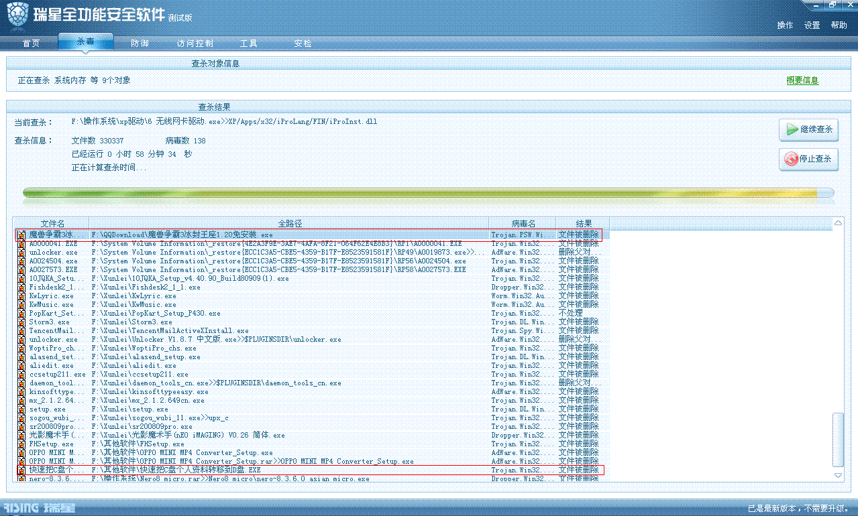Click the daemon_tools_cn.exe path entry
The height and width of the screenshot is (516, 858).
[216, 383]
